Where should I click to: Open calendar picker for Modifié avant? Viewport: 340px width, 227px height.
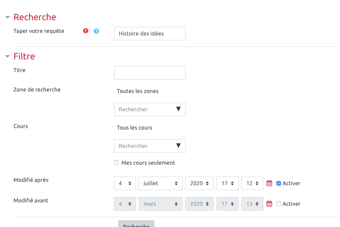click(269, 204)
